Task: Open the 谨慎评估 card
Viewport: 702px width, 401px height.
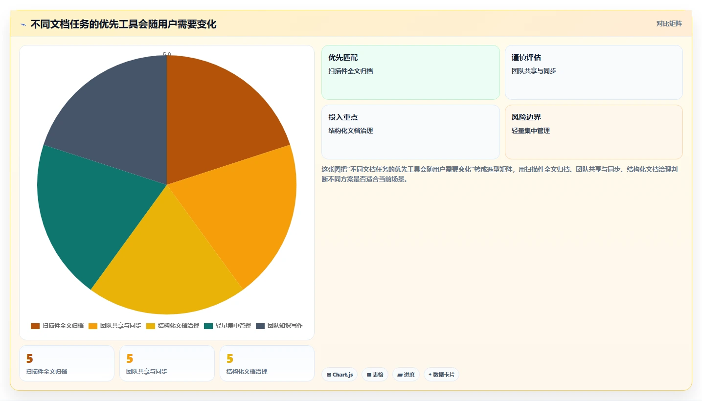Action: 593,72
